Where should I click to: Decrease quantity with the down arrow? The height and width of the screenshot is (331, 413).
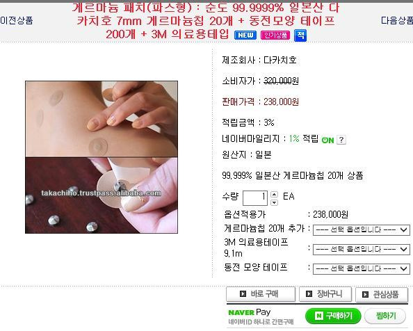click(274, 202)
